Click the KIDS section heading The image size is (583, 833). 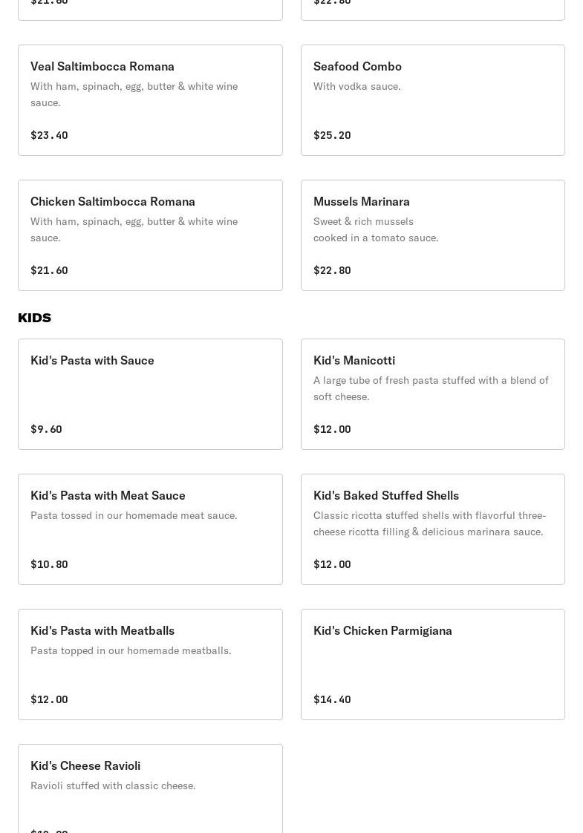coord(35,318)
